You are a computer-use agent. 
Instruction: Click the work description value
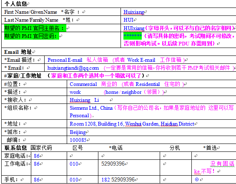(75, 92)
